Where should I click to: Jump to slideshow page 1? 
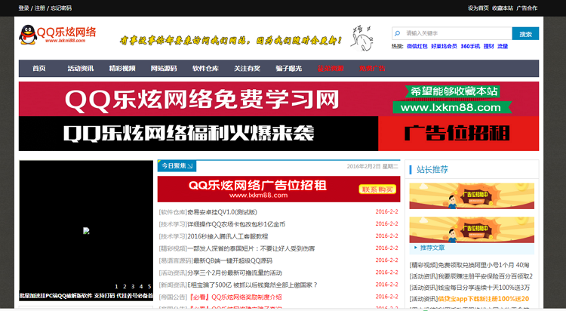[x=116, y=286]
